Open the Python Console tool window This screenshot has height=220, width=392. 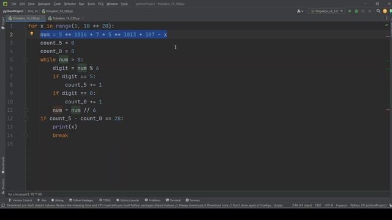(x=127, y=200)
